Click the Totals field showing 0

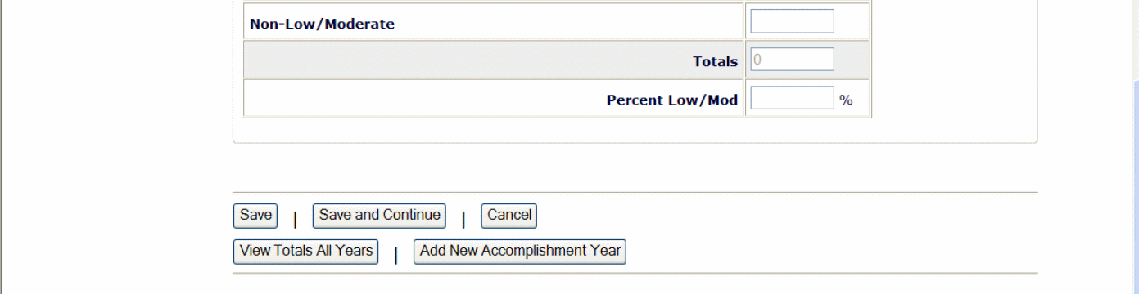click(792, 60)
